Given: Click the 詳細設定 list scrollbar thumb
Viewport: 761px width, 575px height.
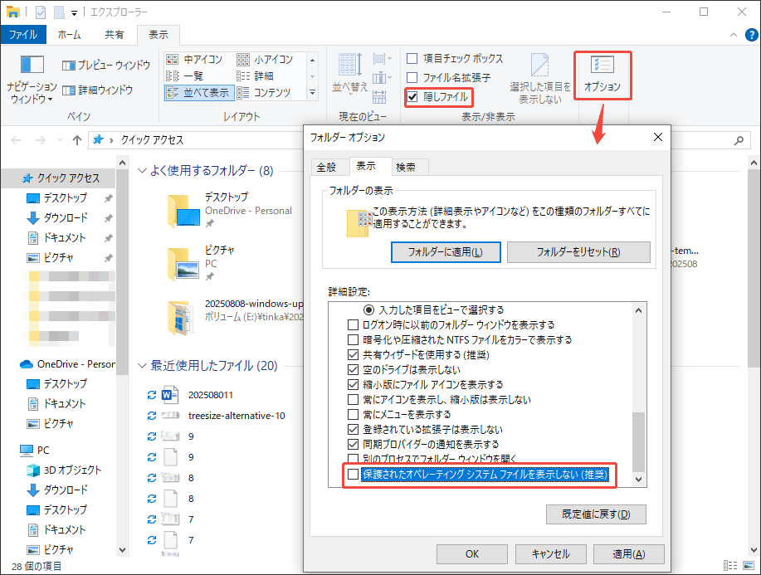Looking at the screenshot, I should 639,441.
